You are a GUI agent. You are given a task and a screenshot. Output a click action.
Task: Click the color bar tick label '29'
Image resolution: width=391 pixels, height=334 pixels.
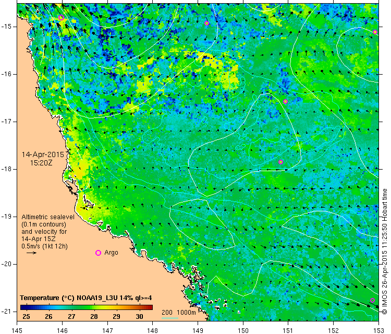point(116,317)
